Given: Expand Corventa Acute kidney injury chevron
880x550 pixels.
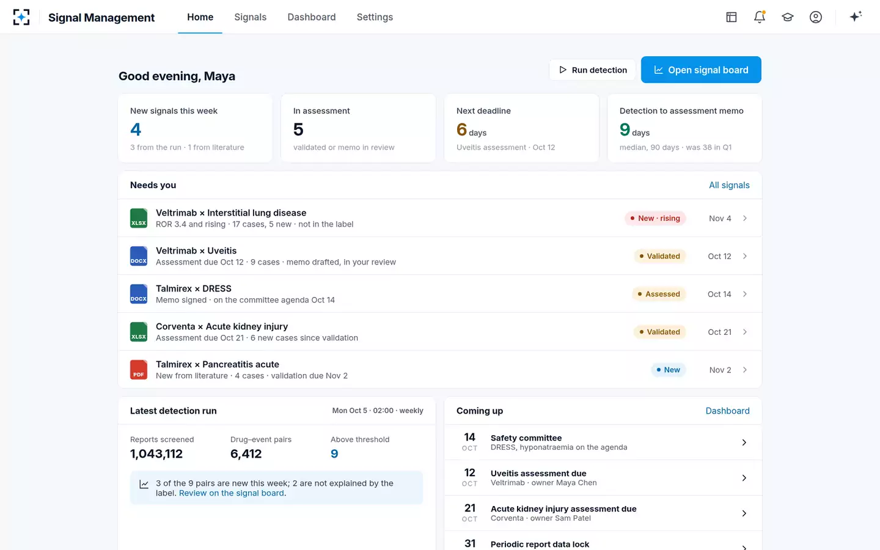Looking at the screenshot, I should pos(745,332).
